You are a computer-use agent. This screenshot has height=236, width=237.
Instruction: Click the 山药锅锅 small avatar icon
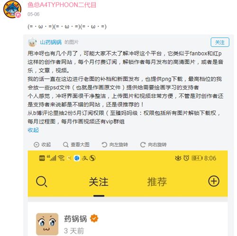pyautogui.click(x=32, y=42)
